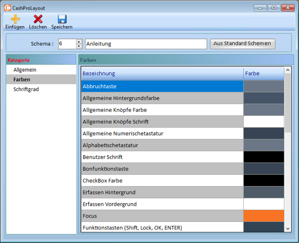Click the Löschen red X icon
The height and width of the screenshot is (243, 299).
pyautogui.click(x=38, y=19)
